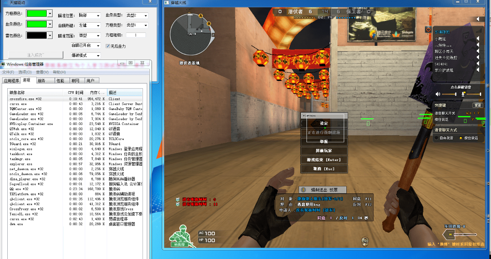Collapse the OPTION menu triangle

click(304, 116)
